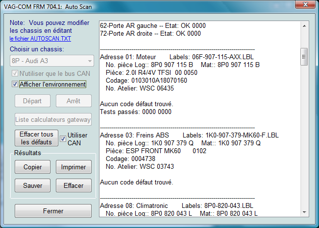319x228 pixels.
Task: Toggle the 'Utiliser CAN' checkbox
Action: (x=63, y=139)
